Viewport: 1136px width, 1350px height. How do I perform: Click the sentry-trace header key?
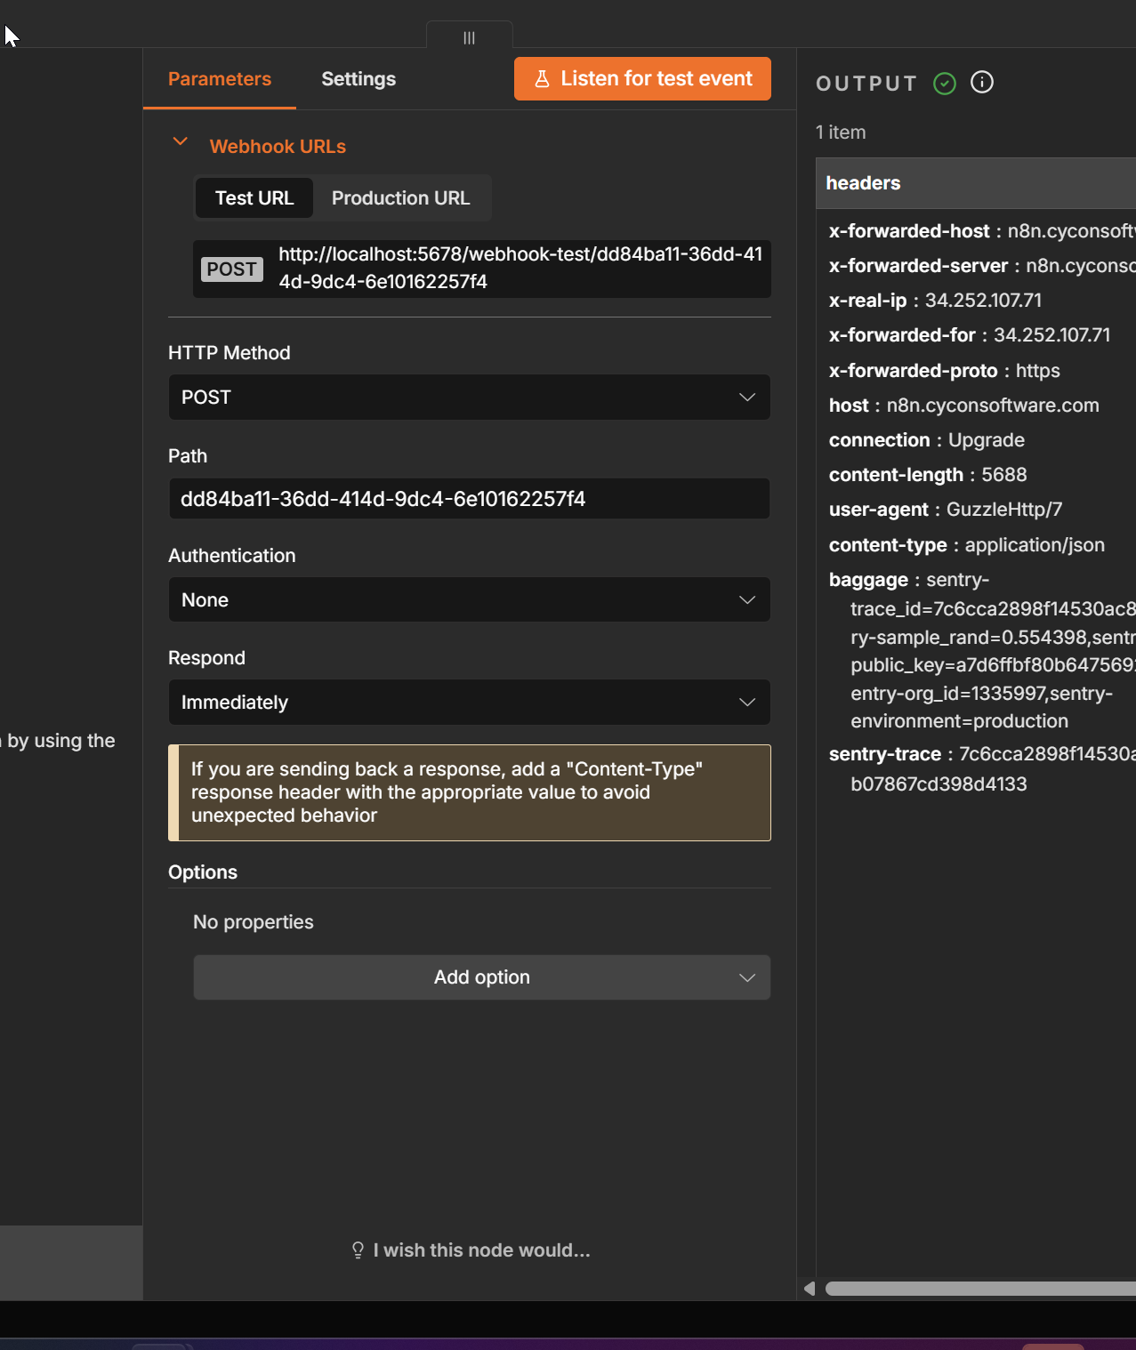885,754
